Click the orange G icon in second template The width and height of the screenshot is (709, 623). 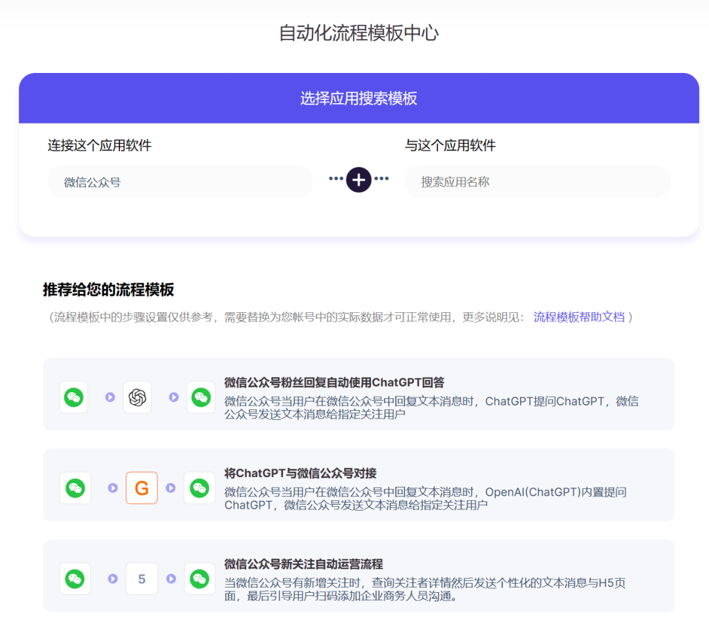point(142,488)
